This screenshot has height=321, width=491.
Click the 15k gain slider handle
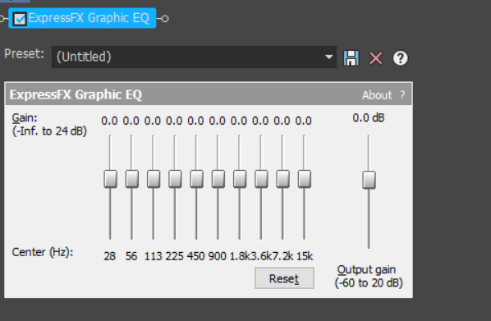click(305, 179)
